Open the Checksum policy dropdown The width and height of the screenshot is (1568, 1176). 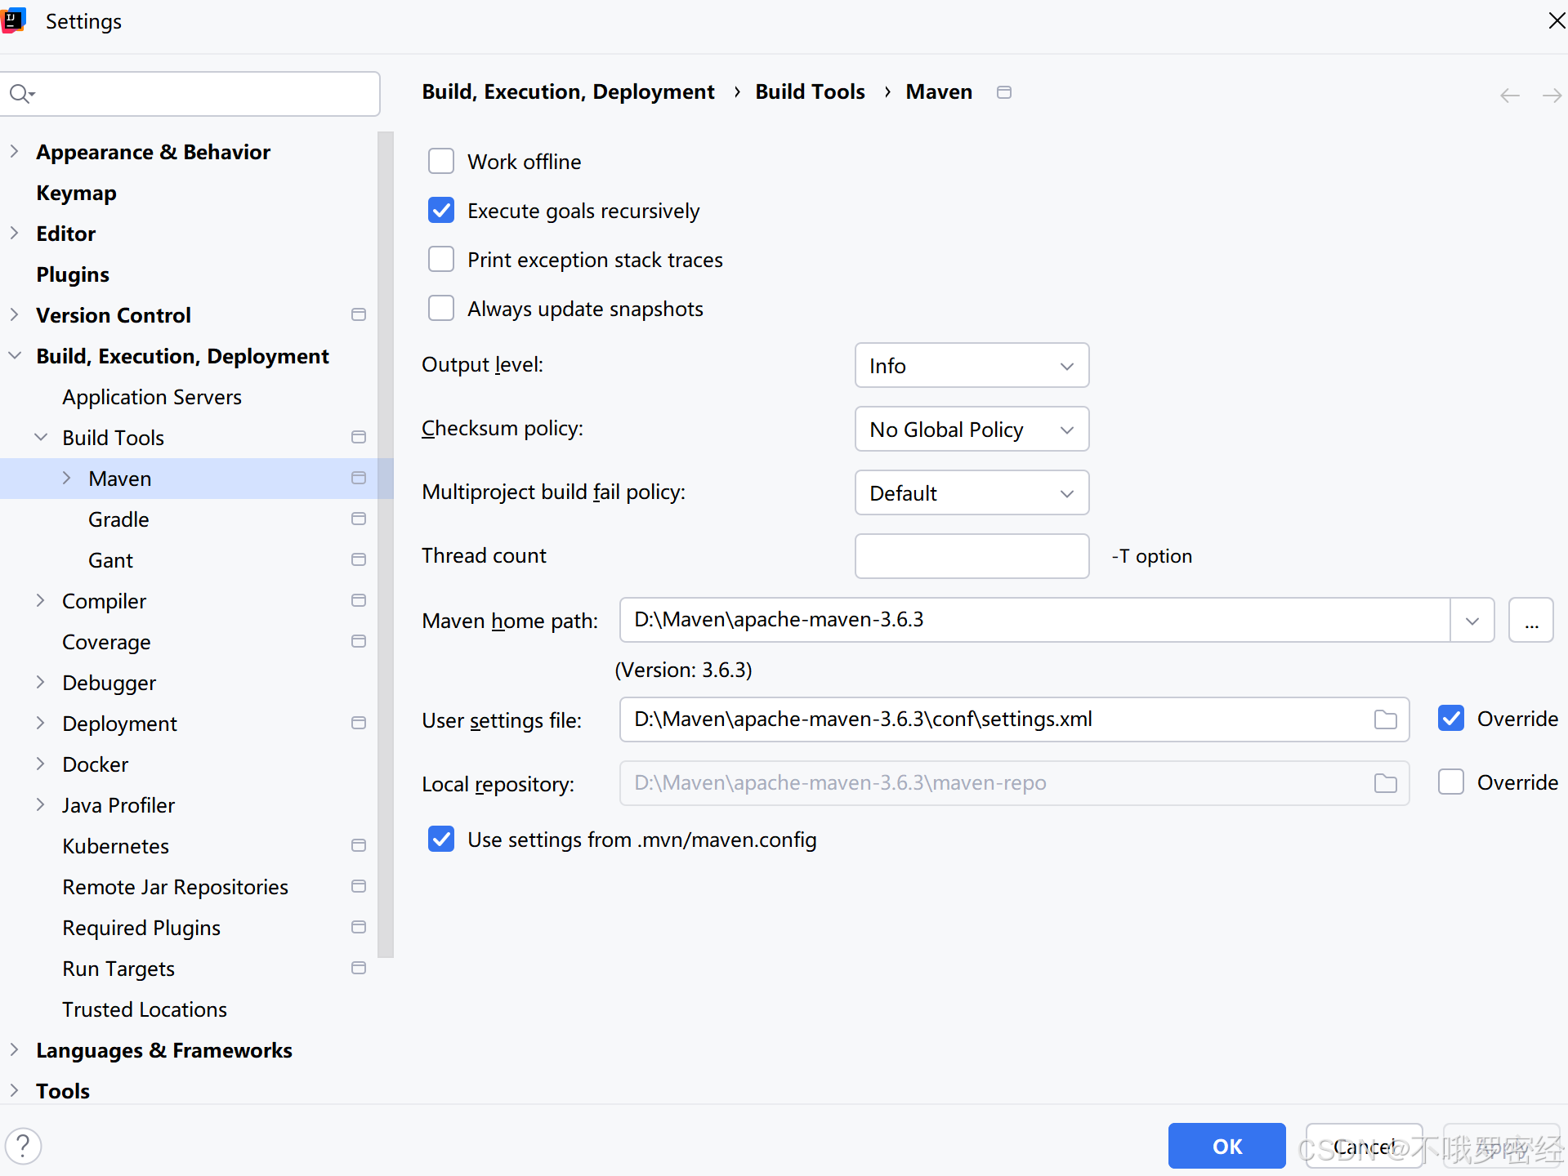(x=972, y=429)
